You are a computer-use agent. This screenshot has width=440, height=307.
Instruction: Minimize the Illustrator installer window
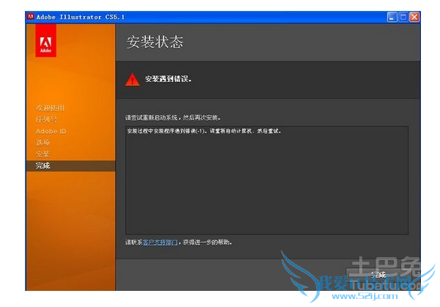(x=392, y=17)
